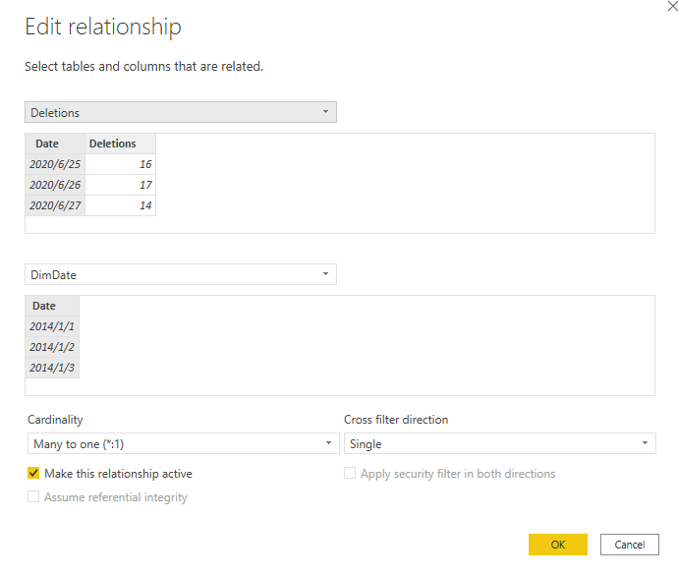Viewport: 678px width, 576px height.
Task: Toggle Apply security filter in both directions
Action: 350,473
